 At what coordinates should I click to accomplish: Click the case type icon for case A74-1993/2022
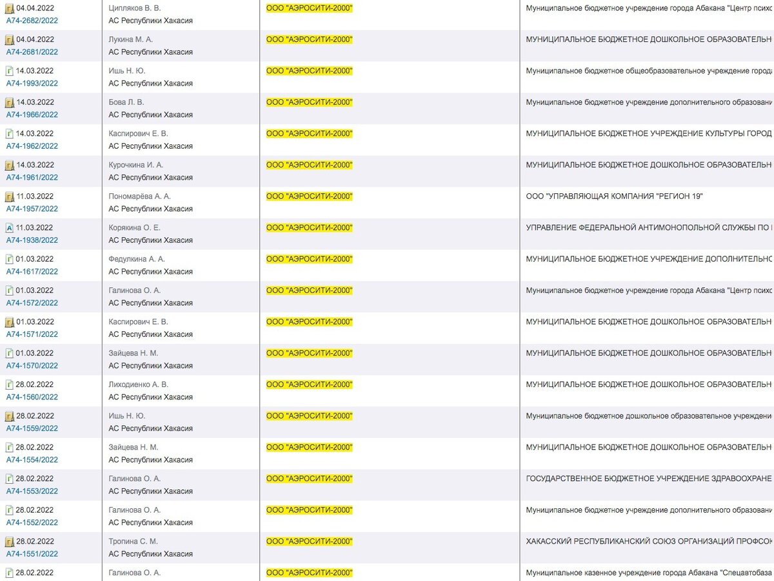click(10, 71)
